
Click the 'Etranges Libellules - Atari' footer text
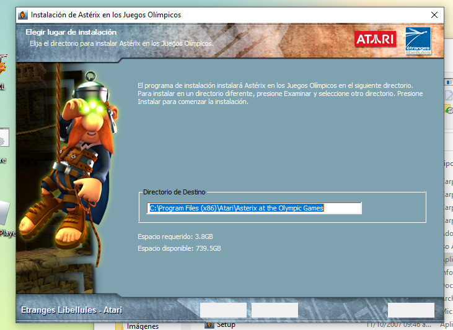(72, 310)
